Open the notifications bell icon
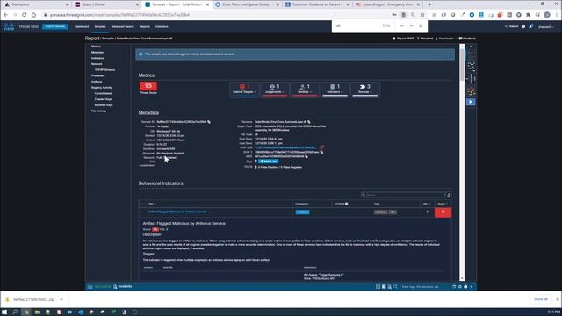The image size is (562, 316). (x=531, y=26)
